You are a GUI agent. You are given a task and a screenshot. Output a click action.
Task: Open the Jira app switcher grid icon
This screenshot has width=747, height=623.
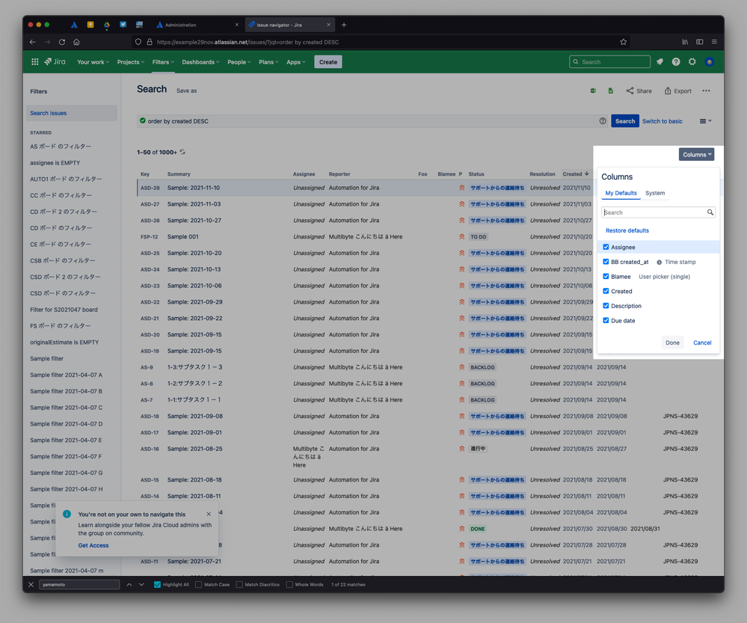point(35,61)
